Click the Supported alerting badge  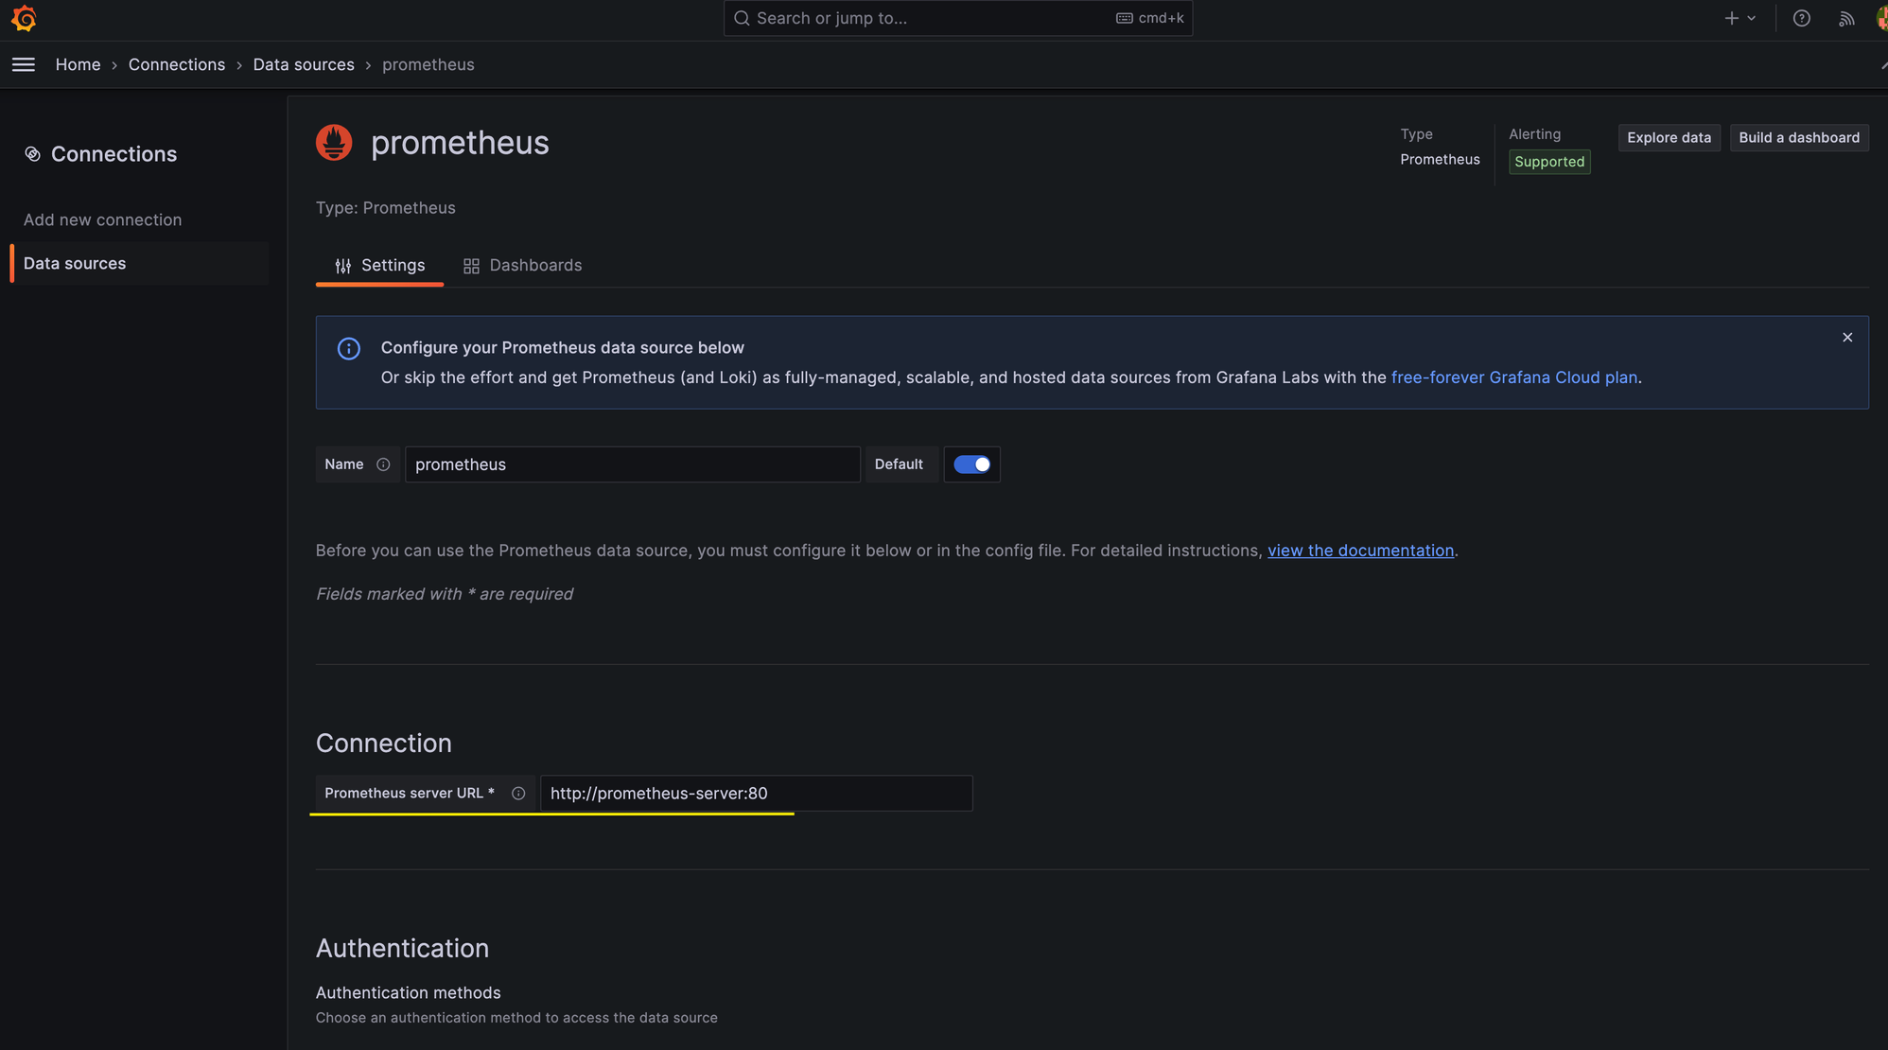tap(1549, 162)
